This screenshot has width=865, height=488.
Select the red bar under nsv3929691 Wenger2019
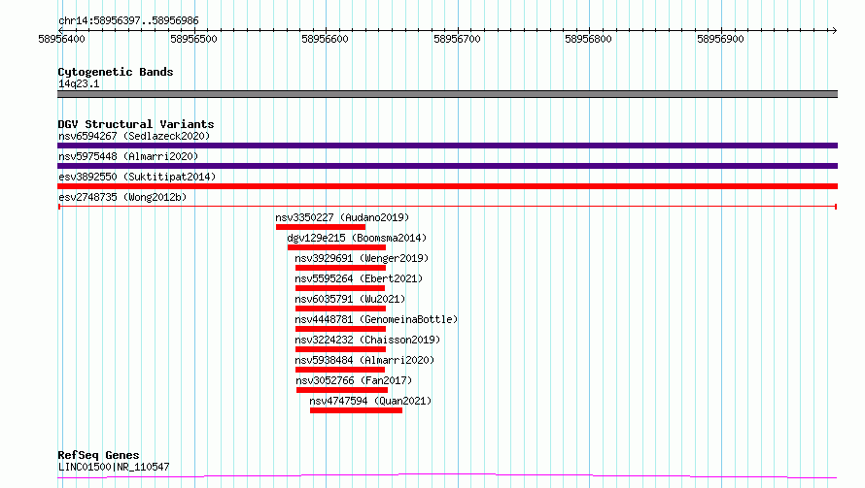[340, 268]
